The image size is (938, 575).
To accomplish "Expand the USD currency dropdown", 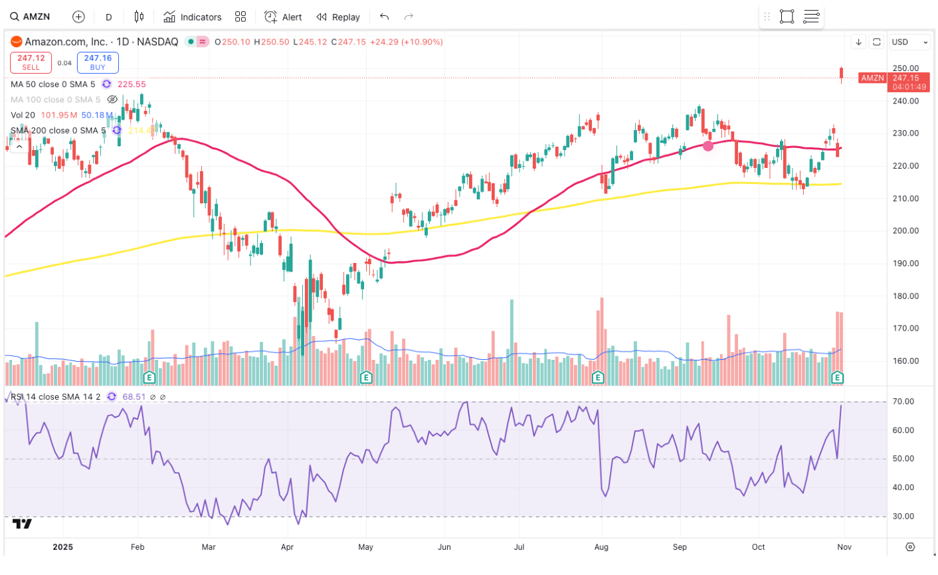I will [909, 42].
